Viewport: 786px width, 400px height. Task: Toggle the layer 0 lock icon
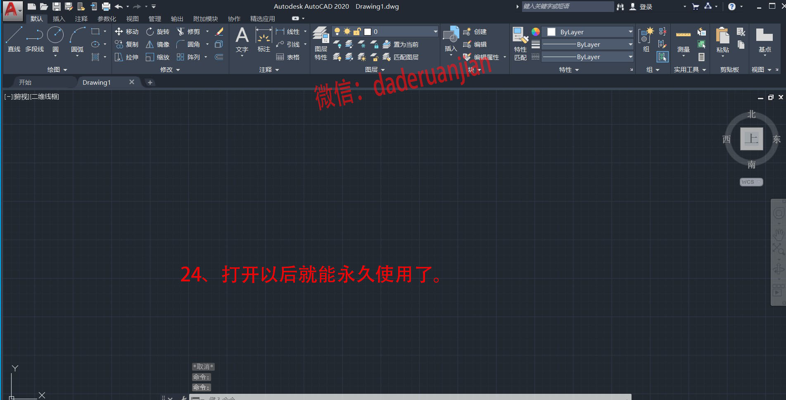click(357, 31)
